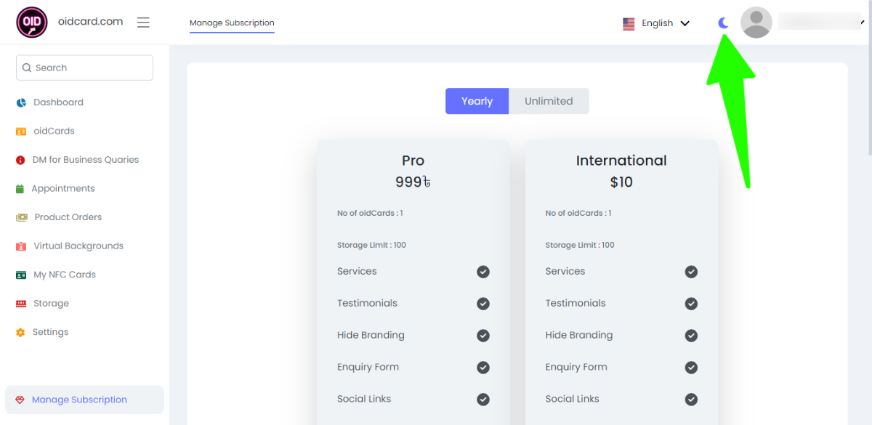The height and width of the screenshot is (425, 872).
Task: Click the Settings gear icon
Action: (20, 333)
